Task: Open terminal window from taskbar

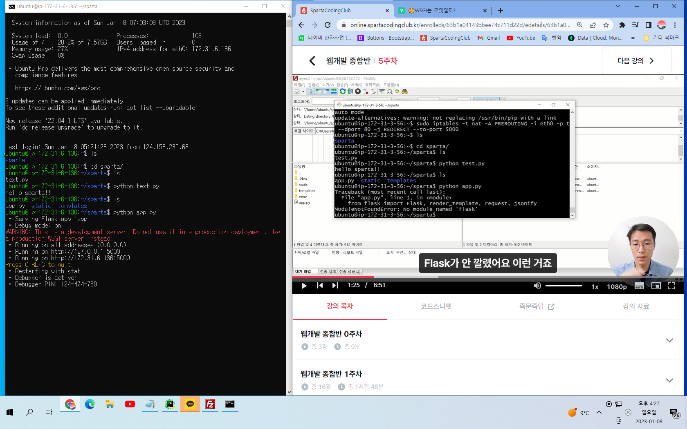Action: pos(230,404)
